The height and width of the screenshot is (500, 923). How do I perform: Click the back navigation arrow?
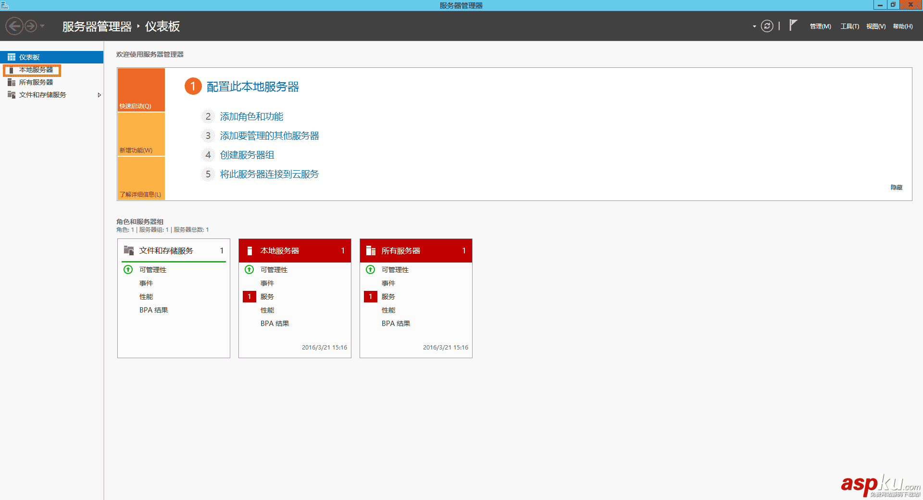pos(14,26)
